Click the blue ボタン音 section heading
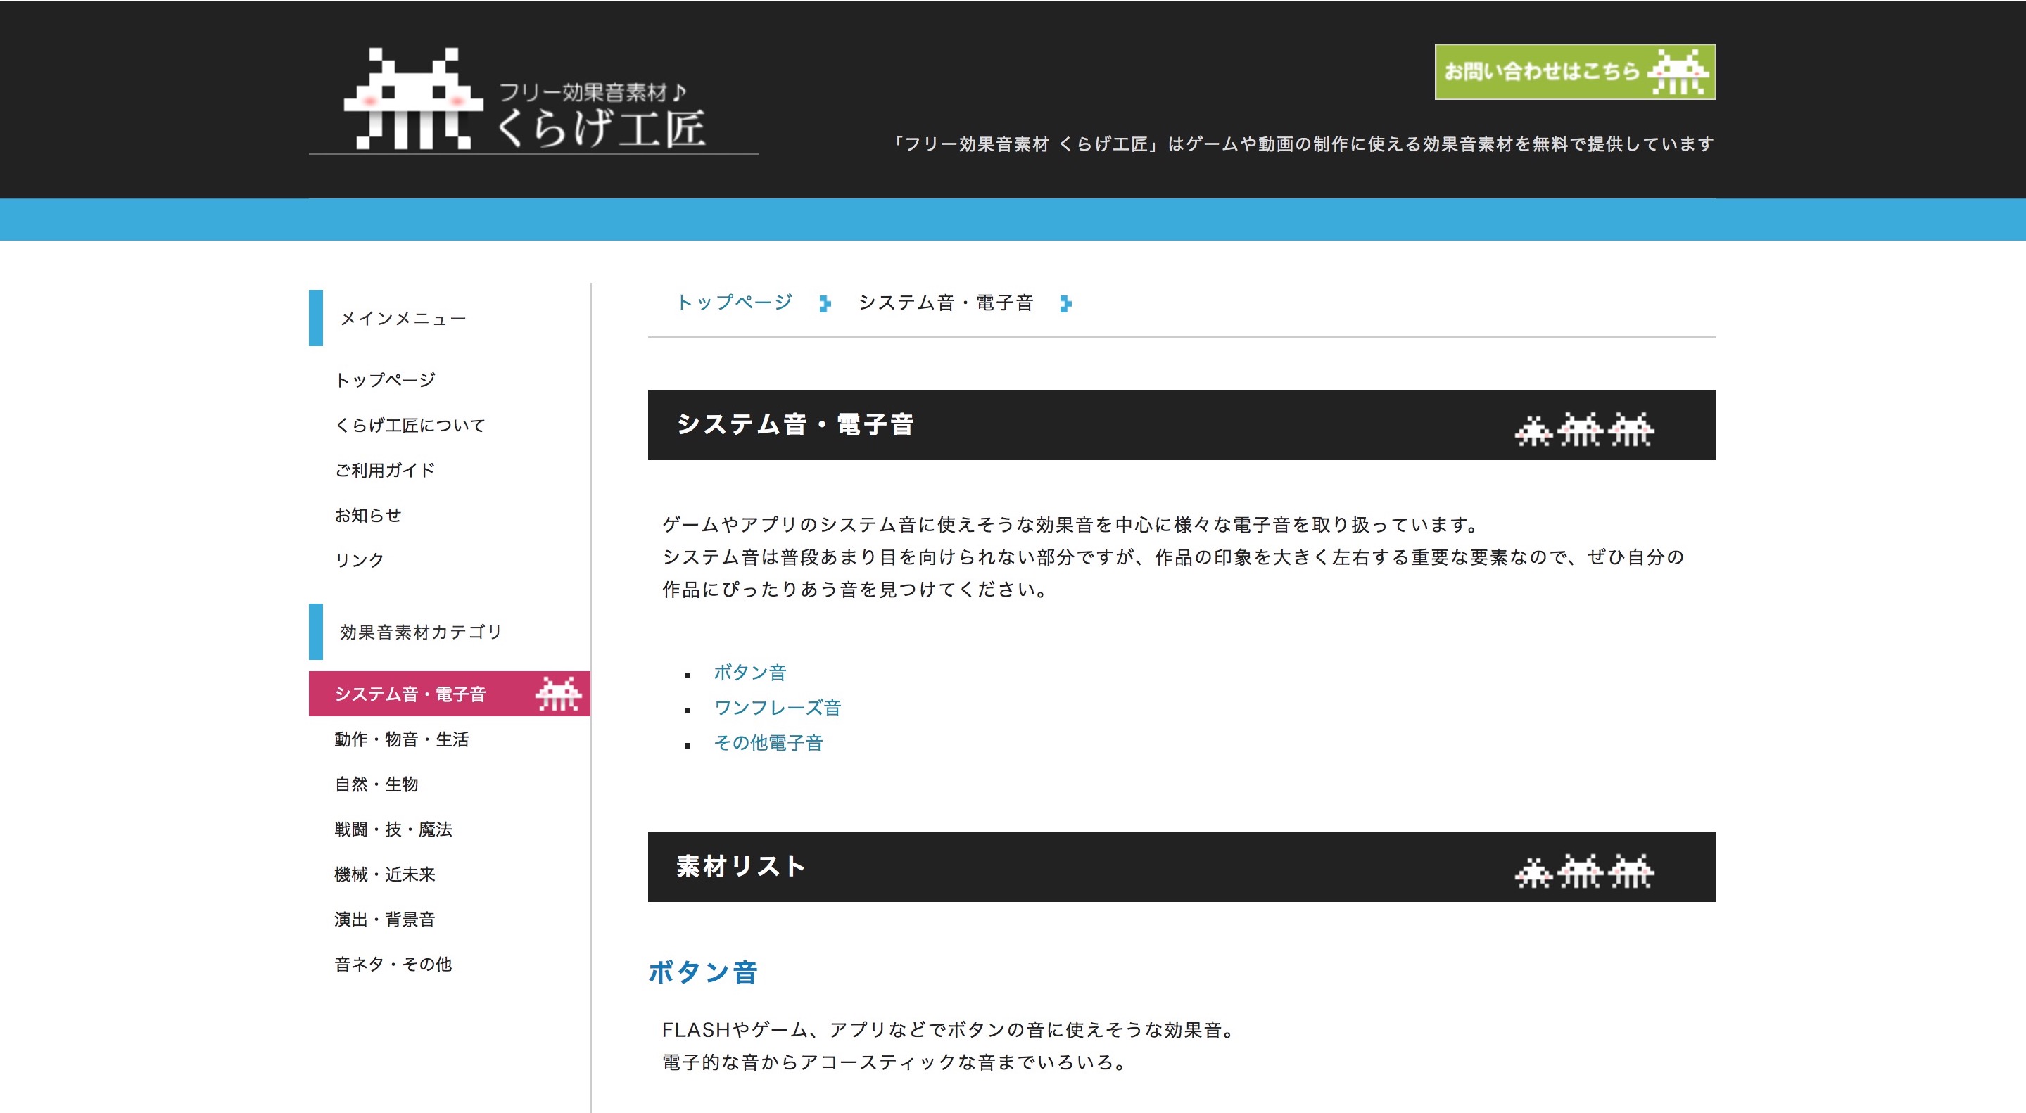This screenshot has width=2026, height=1113. 702,972
